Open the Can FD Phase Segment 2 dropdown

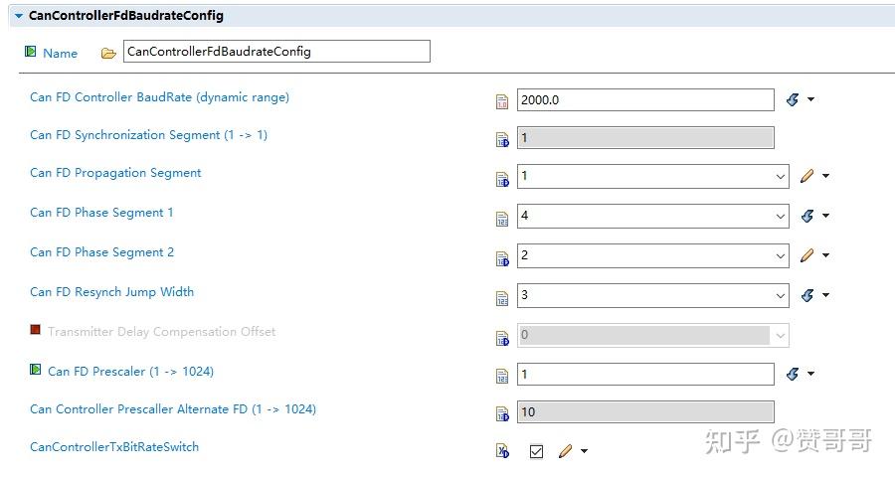point(781,256)
